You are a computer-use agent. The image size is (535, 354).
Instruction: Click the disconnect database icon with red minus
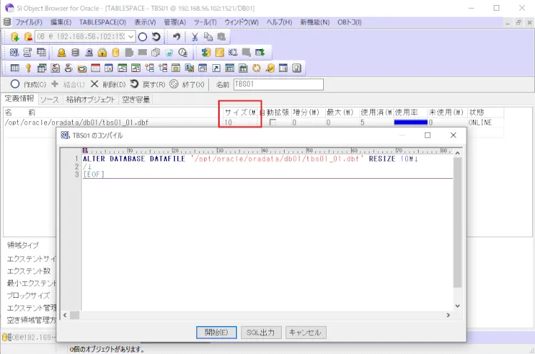pos(29,37)
